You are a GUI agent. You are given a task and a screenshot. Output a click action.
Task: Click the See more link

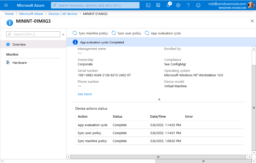coord(85,94)
